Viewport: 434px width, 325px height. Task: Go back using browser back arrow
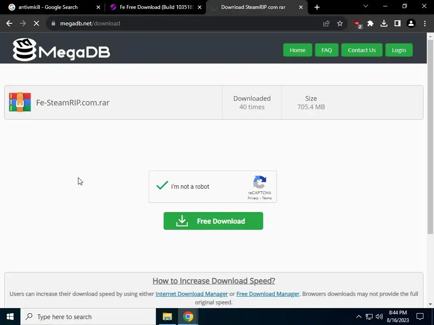pos(9,24)
